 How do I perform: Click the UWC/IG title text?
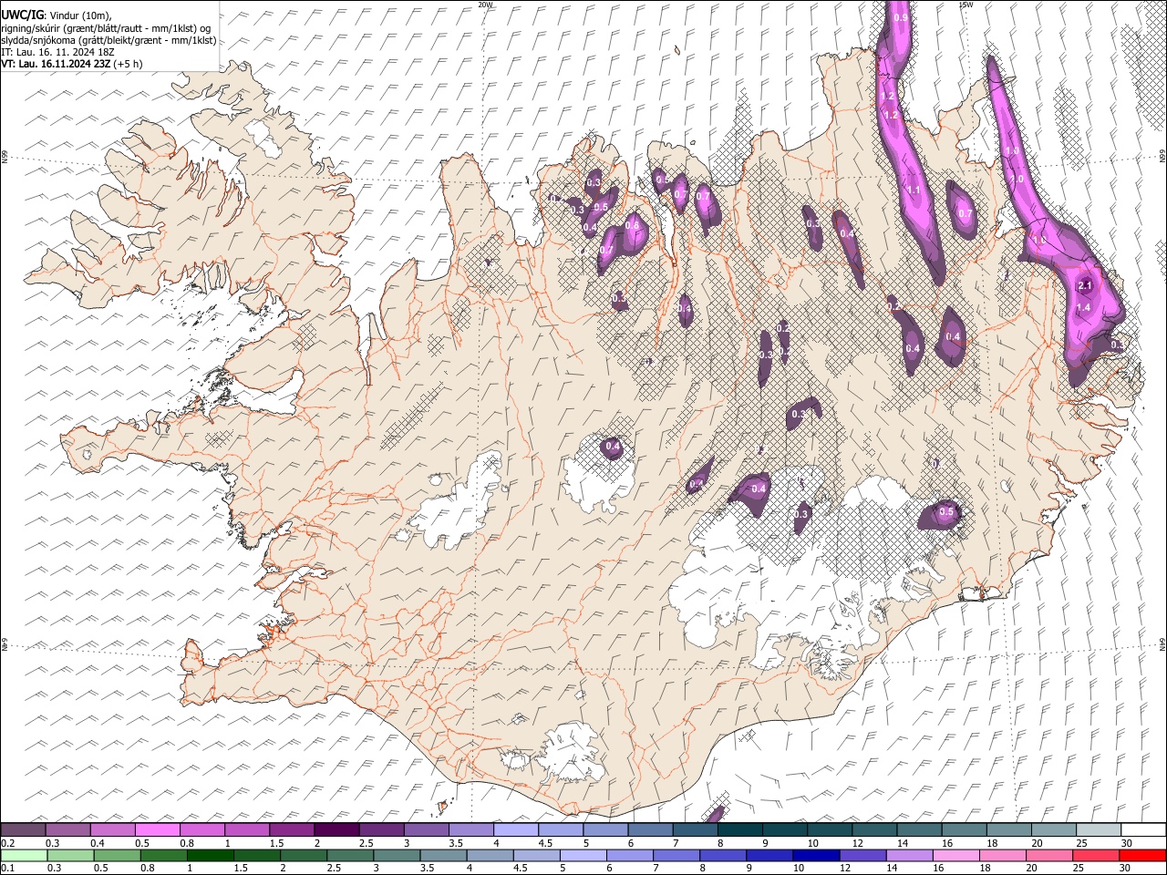pos(22,15)
